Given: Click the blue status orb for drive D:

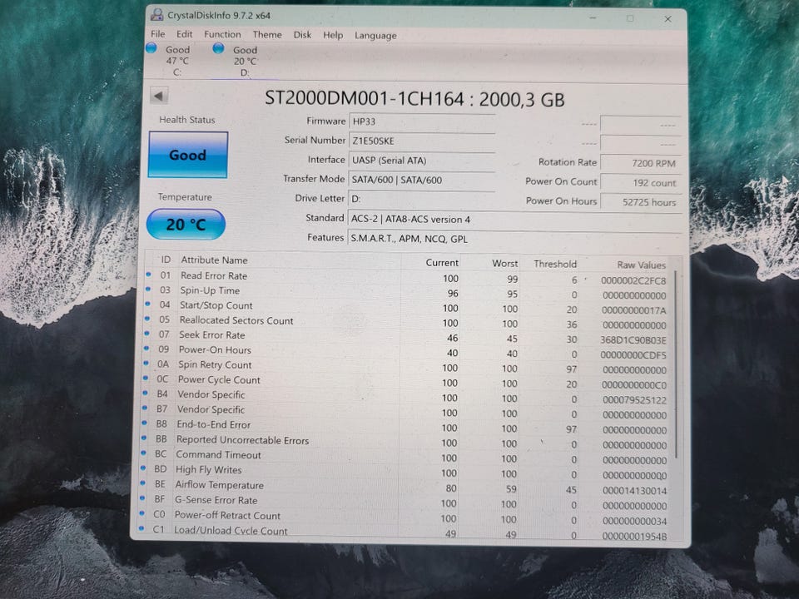Looking at the screenshot, I should point(218,48).
